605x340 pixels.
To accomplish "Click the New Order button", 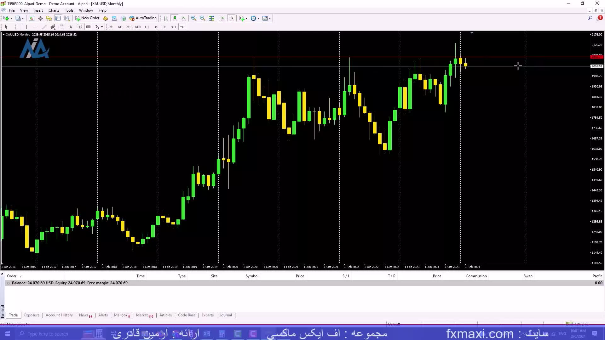I will tap(87, 18).
